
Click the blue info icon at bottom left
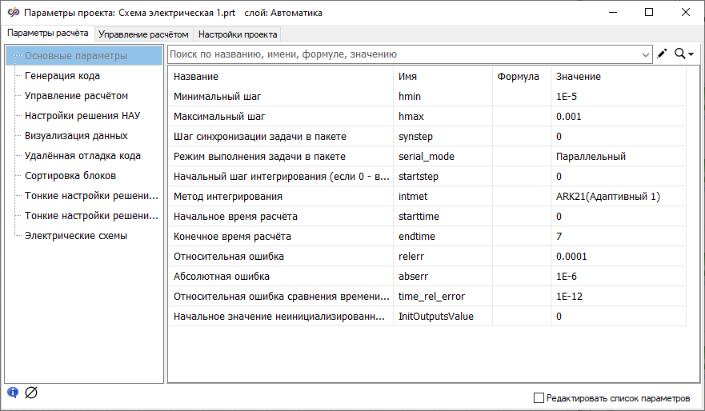[x=13, y=392]
